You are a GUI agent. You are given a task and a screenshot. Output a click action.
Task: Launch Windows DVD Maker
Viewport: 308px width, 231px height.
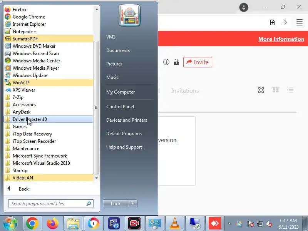click(x=49, y=46)
